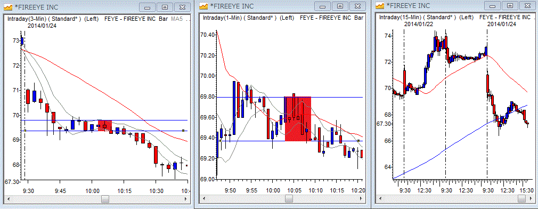Viewport: 538px width, 209px height.
Task: Click the '67.30' price label in 15-Min chart
Action: tap(384, 124)
